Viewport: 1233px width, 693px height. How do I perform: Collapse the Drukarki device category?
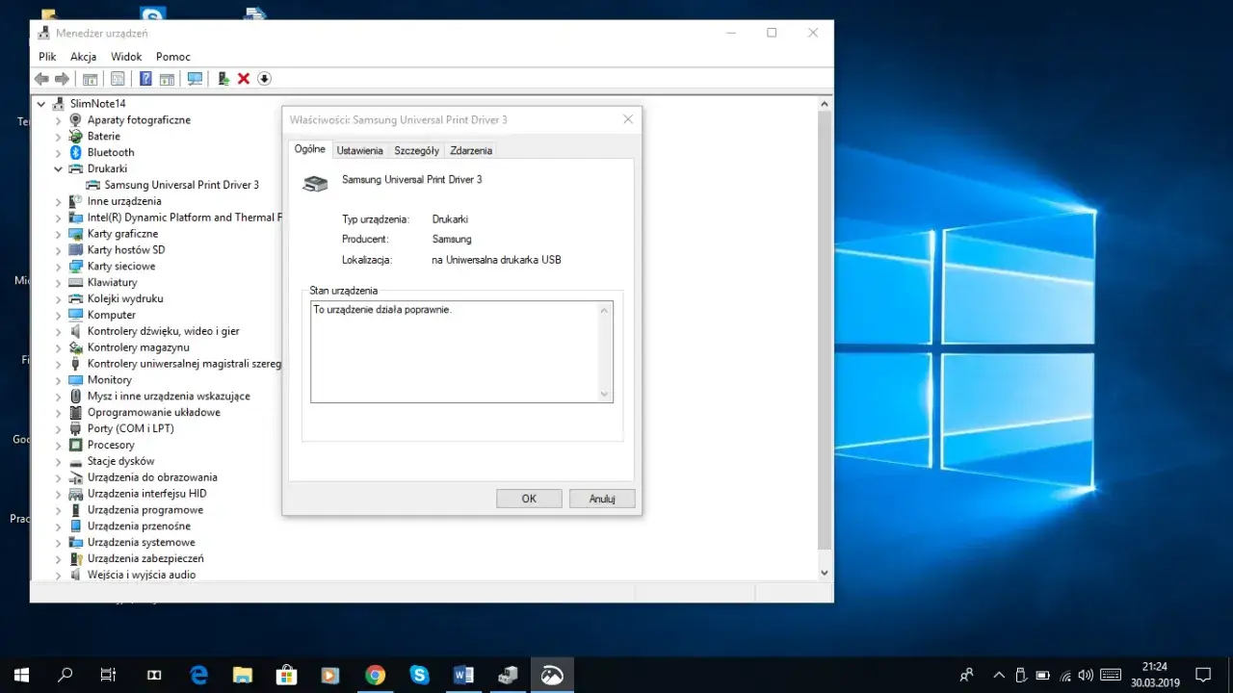(60, 168)
